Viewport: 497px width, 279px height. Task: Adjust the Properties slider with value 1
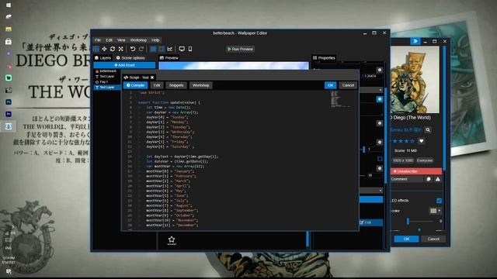(x=363, y=150)
